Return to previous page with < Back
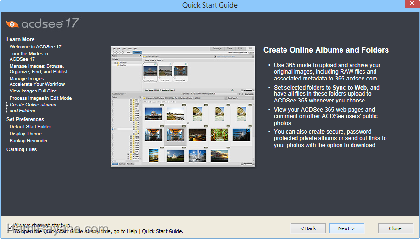Viewport: 420px width, 239px height. [x=308, y=228]
